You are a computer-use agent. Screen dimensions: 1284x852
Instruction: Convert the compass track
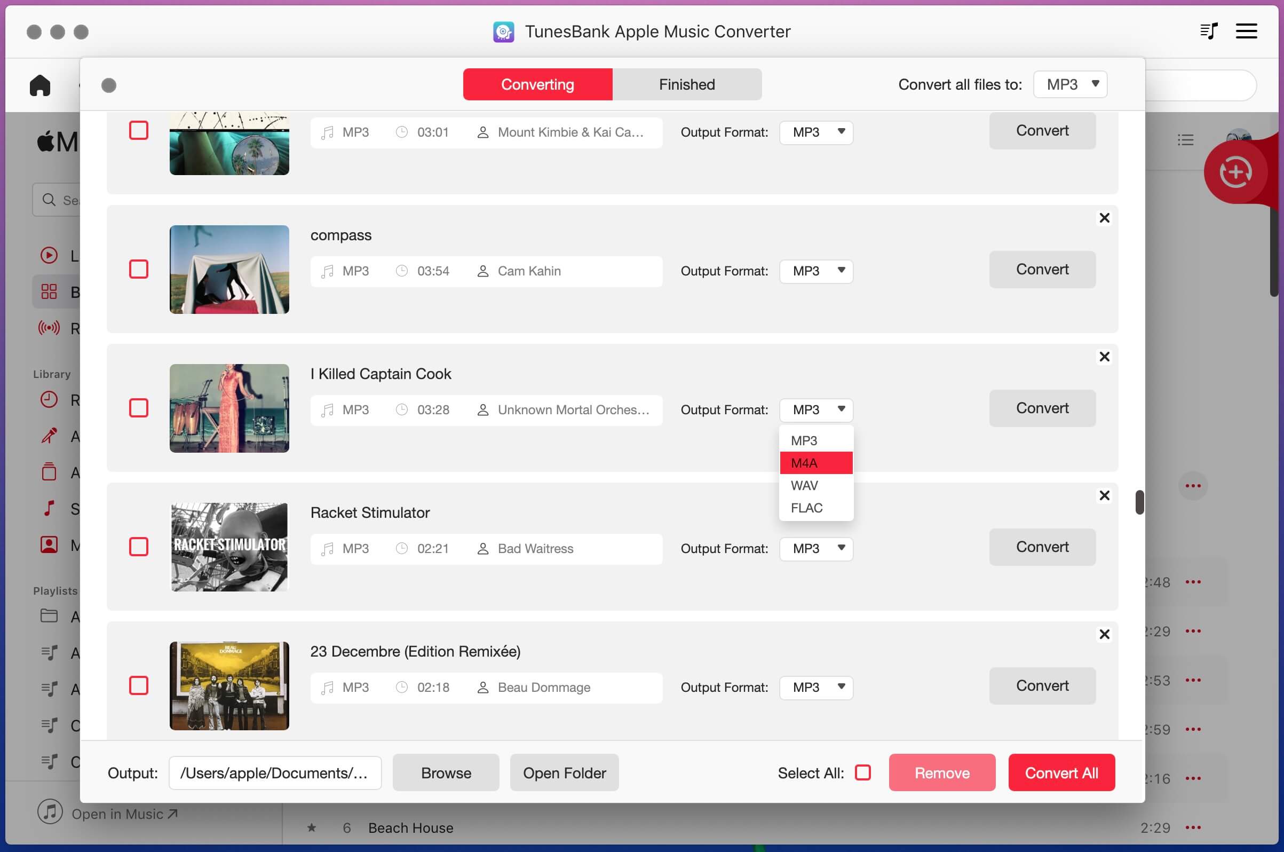coord(1042,270)
